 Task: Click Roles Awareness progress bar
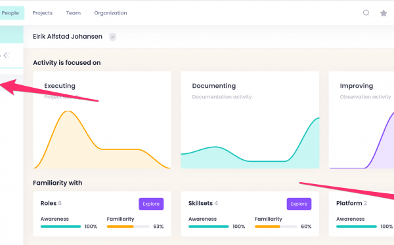coord(60,227)
